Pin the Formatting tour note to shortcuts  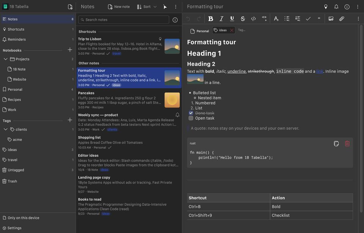click(x=326, y=7)
